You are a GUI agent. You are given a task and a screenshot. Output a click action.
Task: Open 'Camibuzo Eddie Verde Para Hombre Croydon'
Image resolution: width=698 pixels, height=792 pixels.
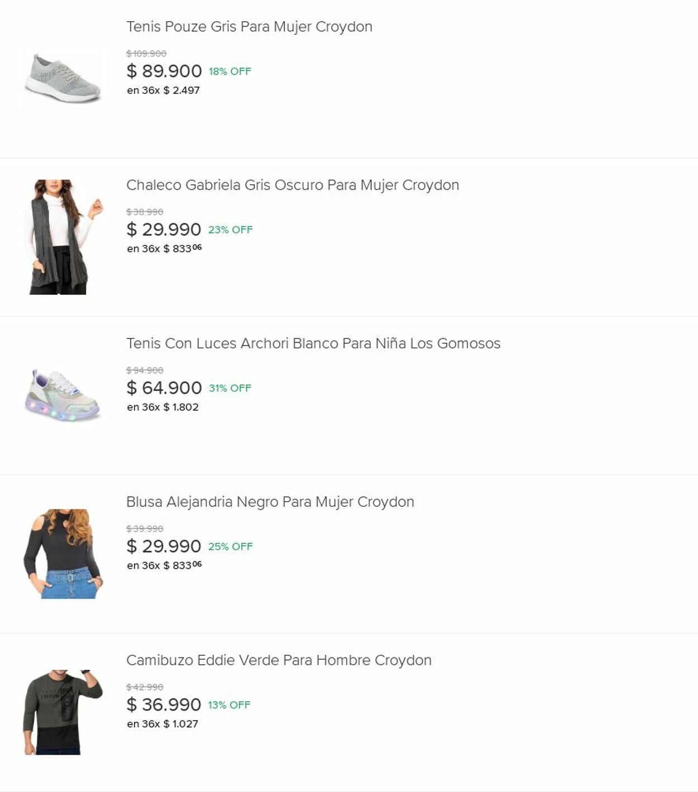click(x=279, y=660)
